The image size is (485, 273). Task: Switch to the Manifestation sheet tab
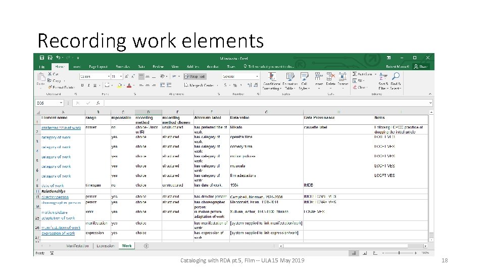[x=77, y=246]
